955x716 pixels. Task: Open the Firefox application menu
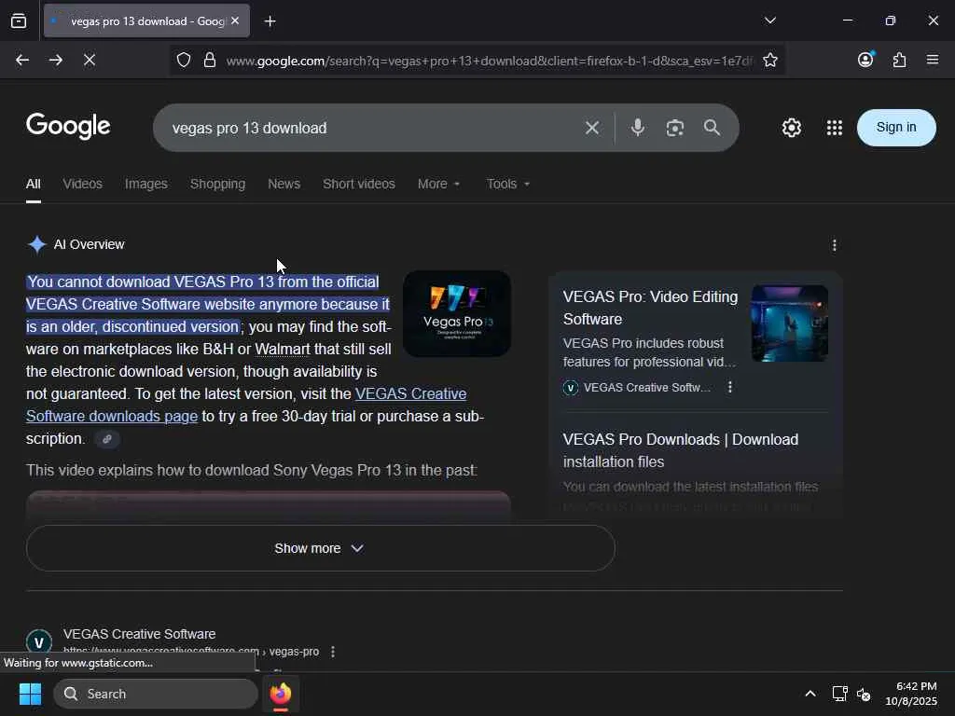(x=933, y=60)
